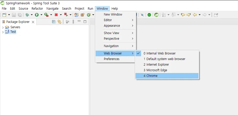Screen dimensions: 238x115
Task: Select the Test project
Action: (10, 32)
